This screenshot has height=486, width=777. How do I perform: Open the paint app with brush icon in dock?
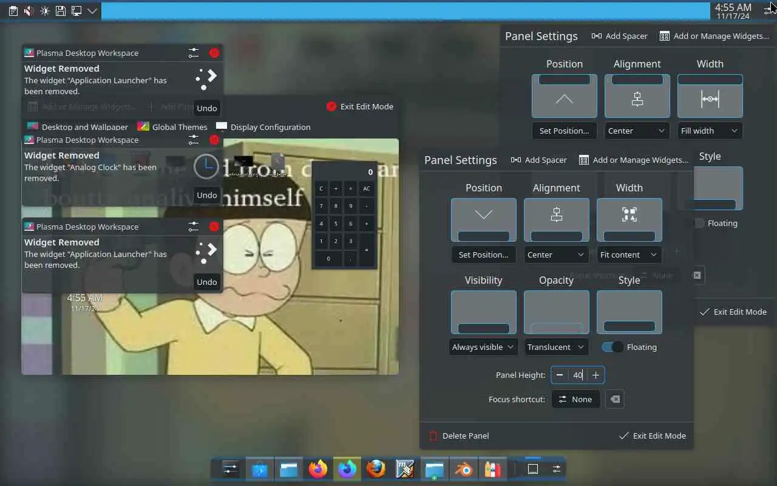405,469
